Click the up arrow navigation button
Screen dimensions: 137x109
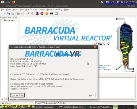6,99
